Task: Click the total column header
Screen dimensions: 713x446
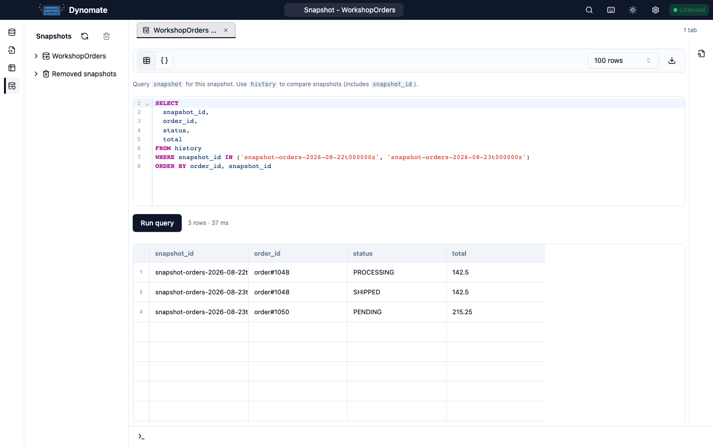Action: pos(496,253)
